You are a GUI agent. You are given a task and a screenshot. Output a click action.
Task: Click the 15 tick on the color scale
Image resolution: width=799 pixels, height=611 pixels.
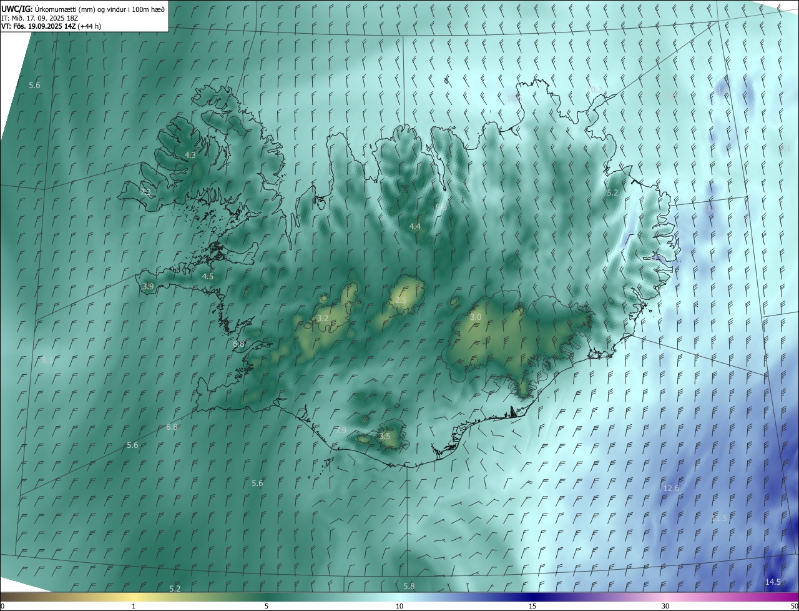point(532,606)
